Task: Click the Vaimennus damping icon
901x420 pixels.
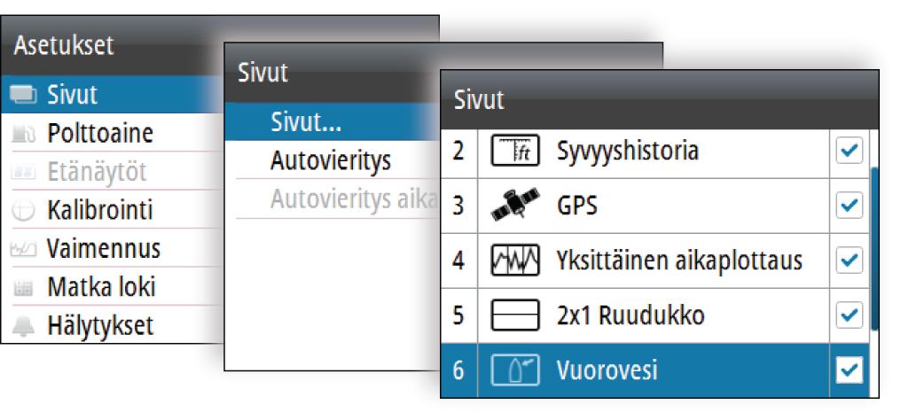Action: (x=24, y=249)
